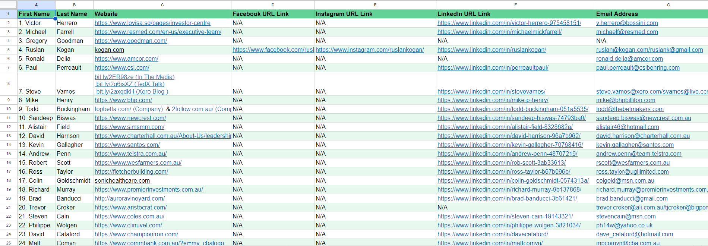Screen dimensions: 708x246
Task: Select column F header
Action: point(515,5)
